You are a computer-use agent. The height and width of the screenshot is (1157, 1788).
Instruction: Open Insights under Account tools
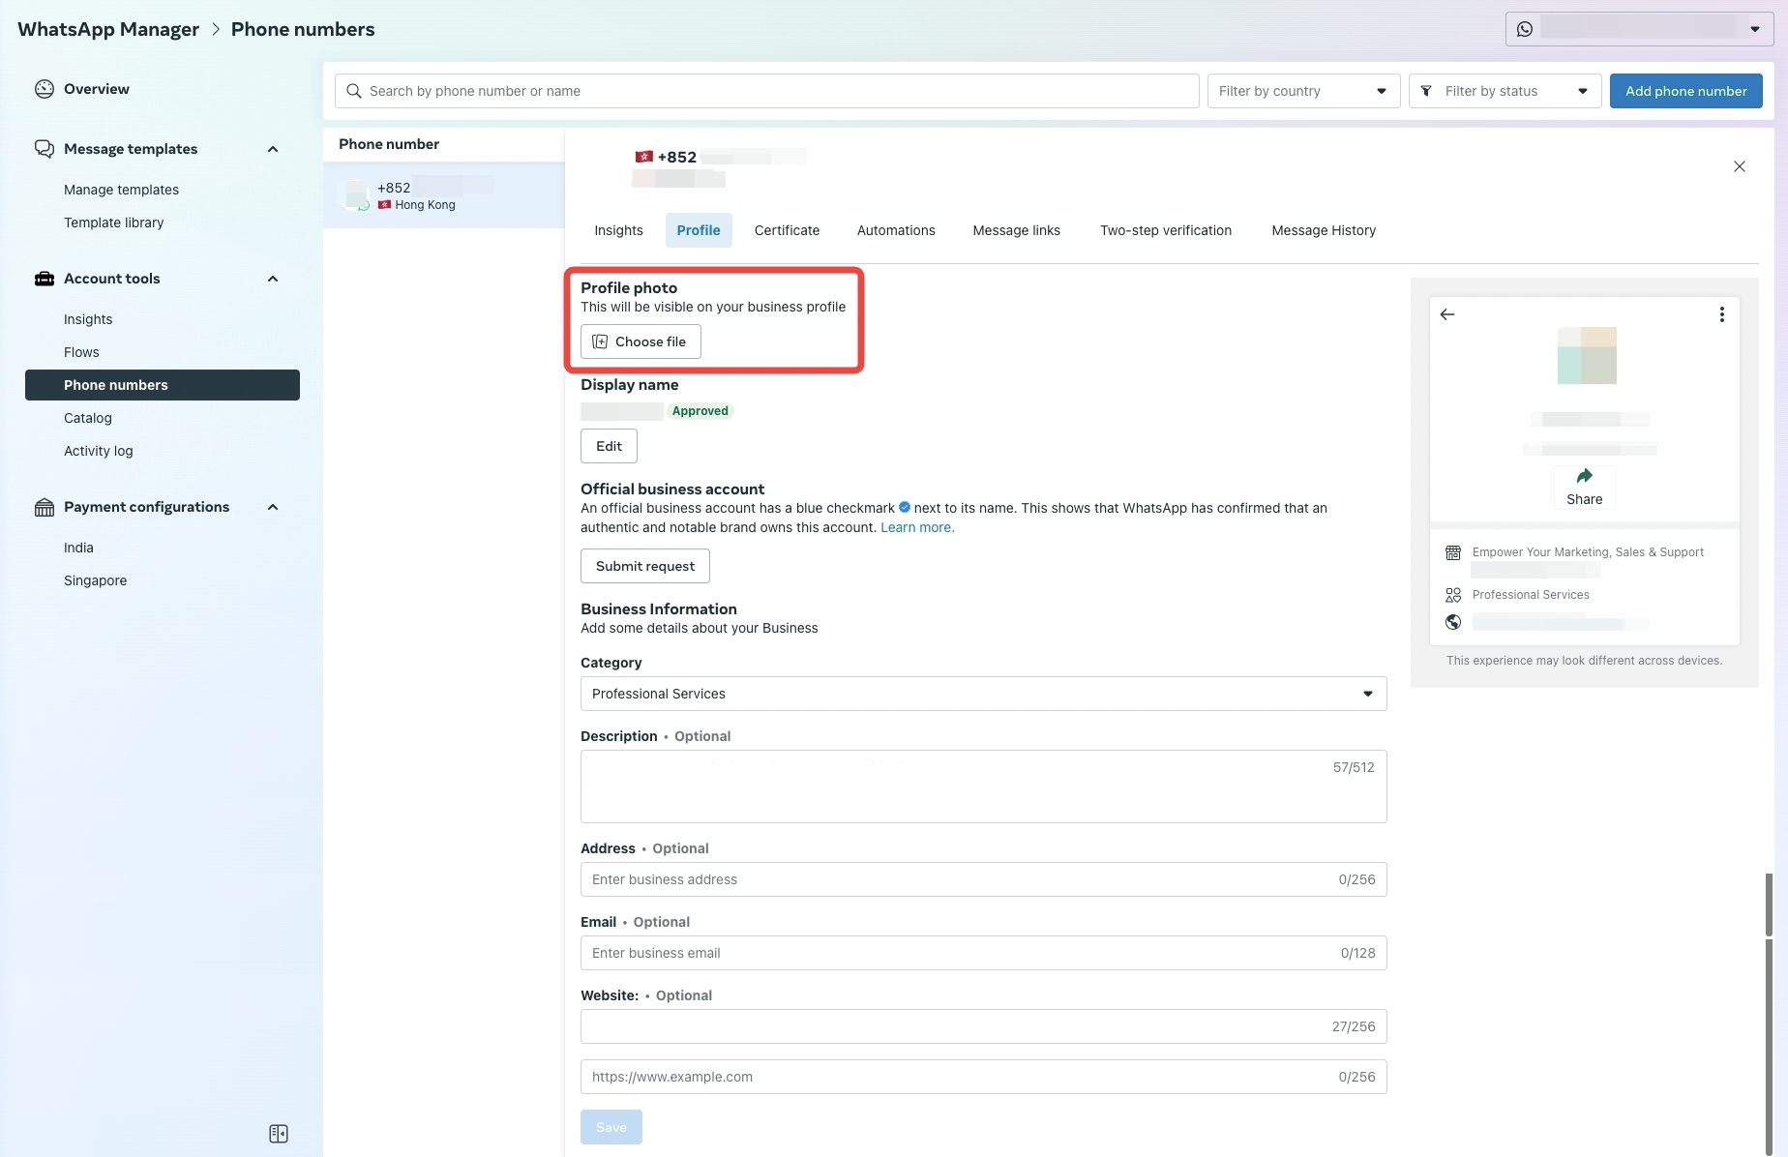[x=88, y=319]
